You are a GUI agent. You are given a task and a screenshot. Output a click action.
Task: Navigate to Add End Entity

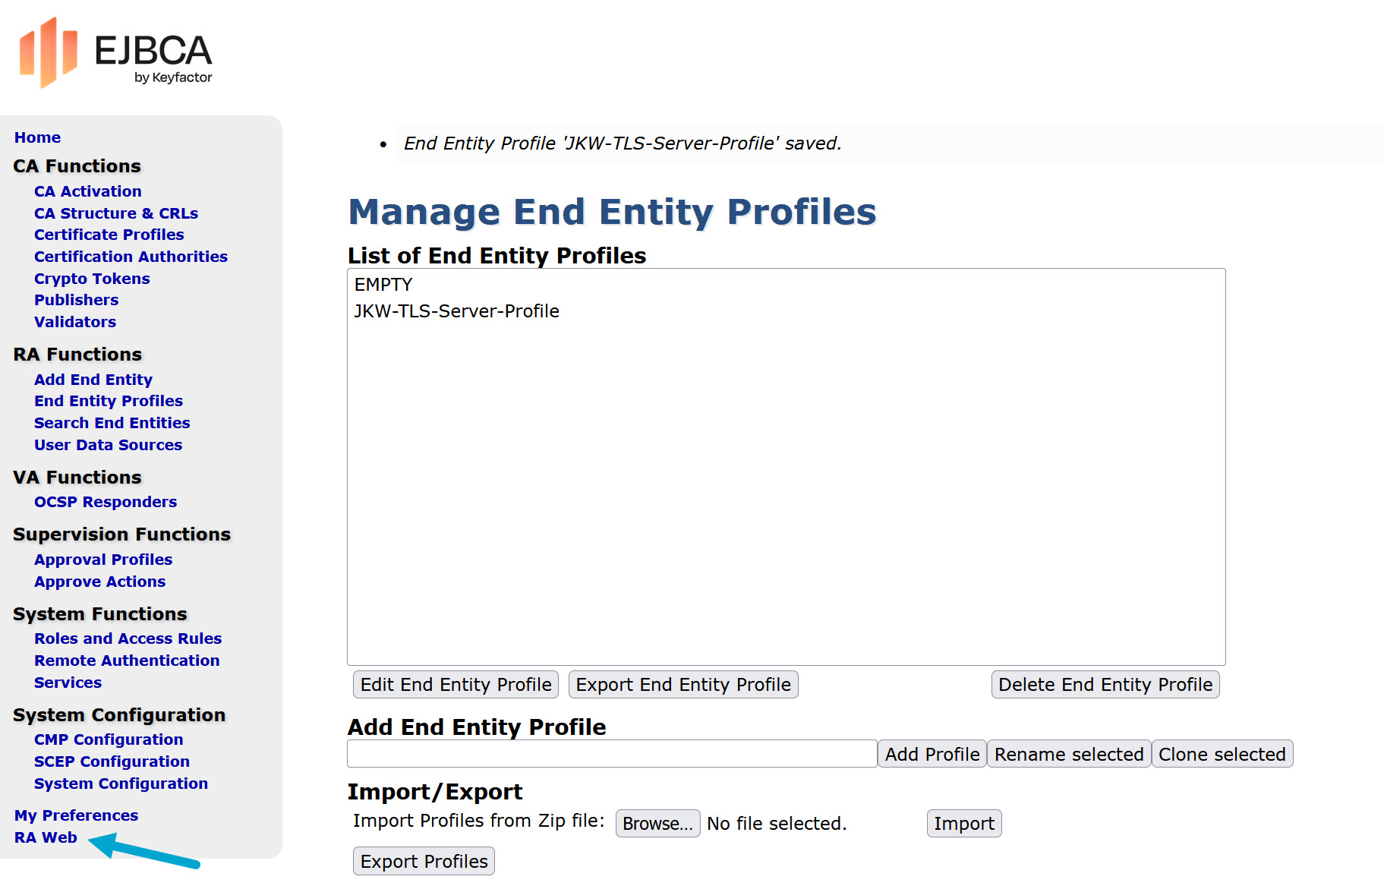[93, 379]
